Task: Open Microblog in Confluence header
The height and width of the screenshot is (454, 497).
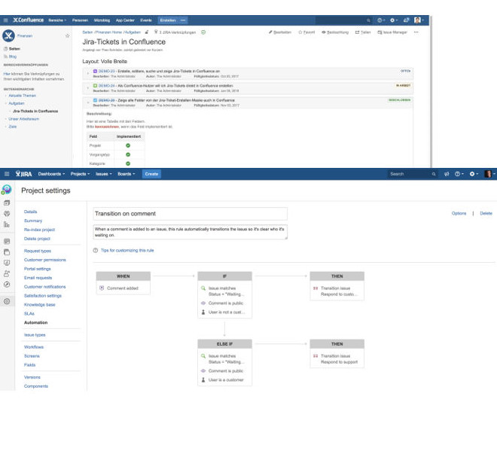Action: [x=102, y=20]
